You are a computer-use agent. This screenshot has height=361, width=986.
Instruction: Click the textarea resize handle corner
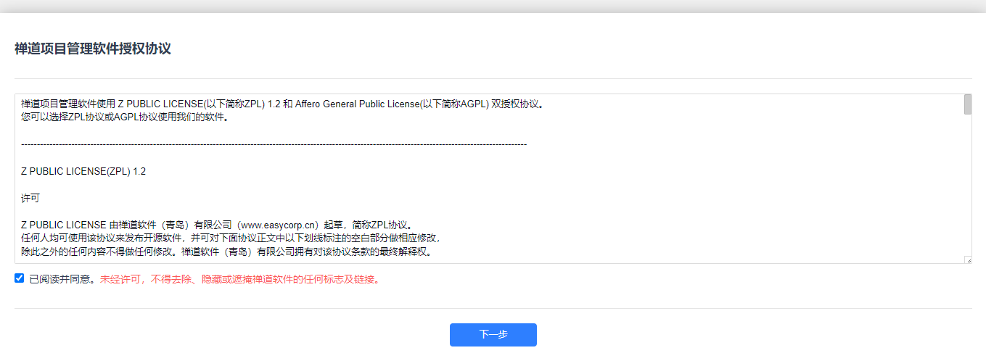(968, 260)
